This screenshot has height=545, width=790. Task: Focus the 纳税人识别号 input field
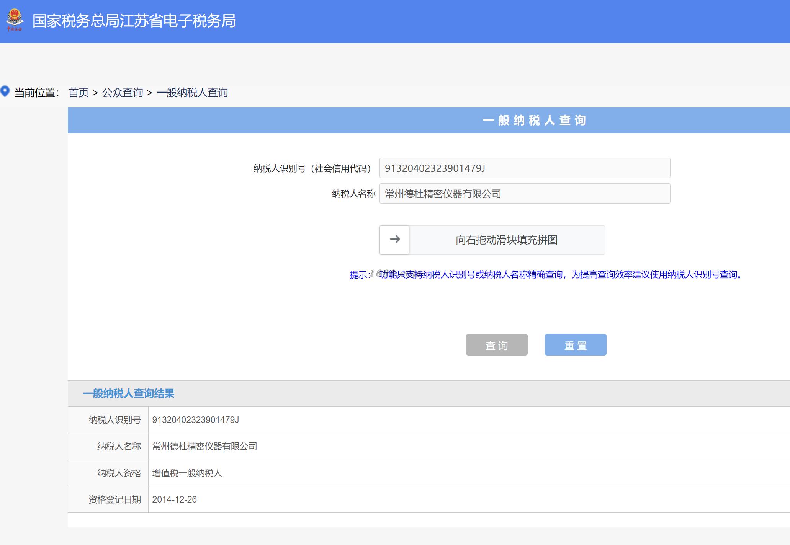pyautogui.click(x=524, y=168)
